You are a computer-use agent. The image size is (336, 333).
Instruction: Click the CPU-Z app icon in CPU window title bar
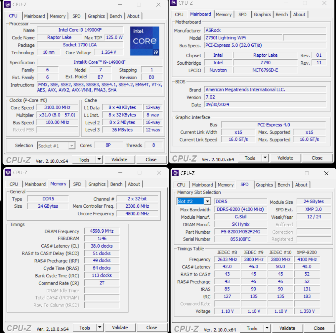[7, 4]
